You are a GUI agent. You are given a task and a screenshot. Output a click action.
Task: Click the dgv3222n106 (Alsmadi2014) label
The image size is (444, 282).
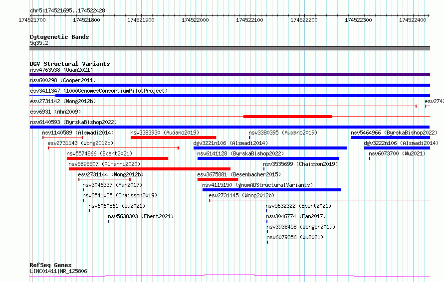pyautogui.click(x=401, y=143)
